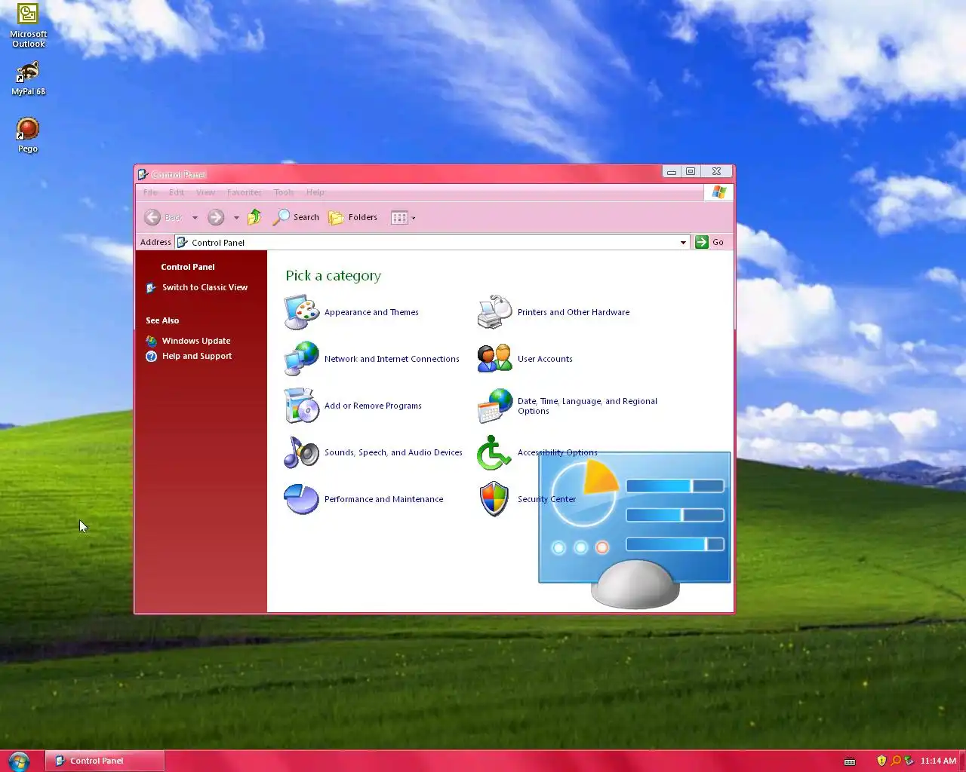Click the orange magnifier tray icon

[896, 761]
